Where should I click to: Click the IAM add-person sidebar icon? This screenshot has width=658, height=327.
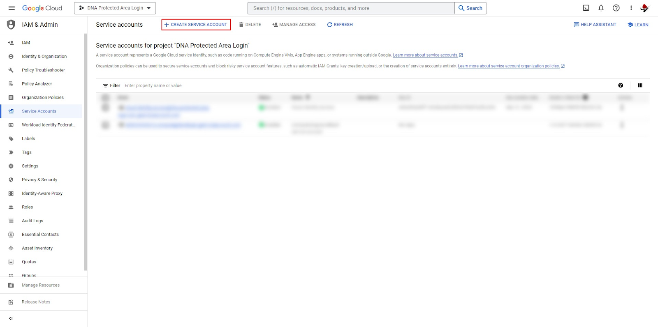click(x=11, y=43)
